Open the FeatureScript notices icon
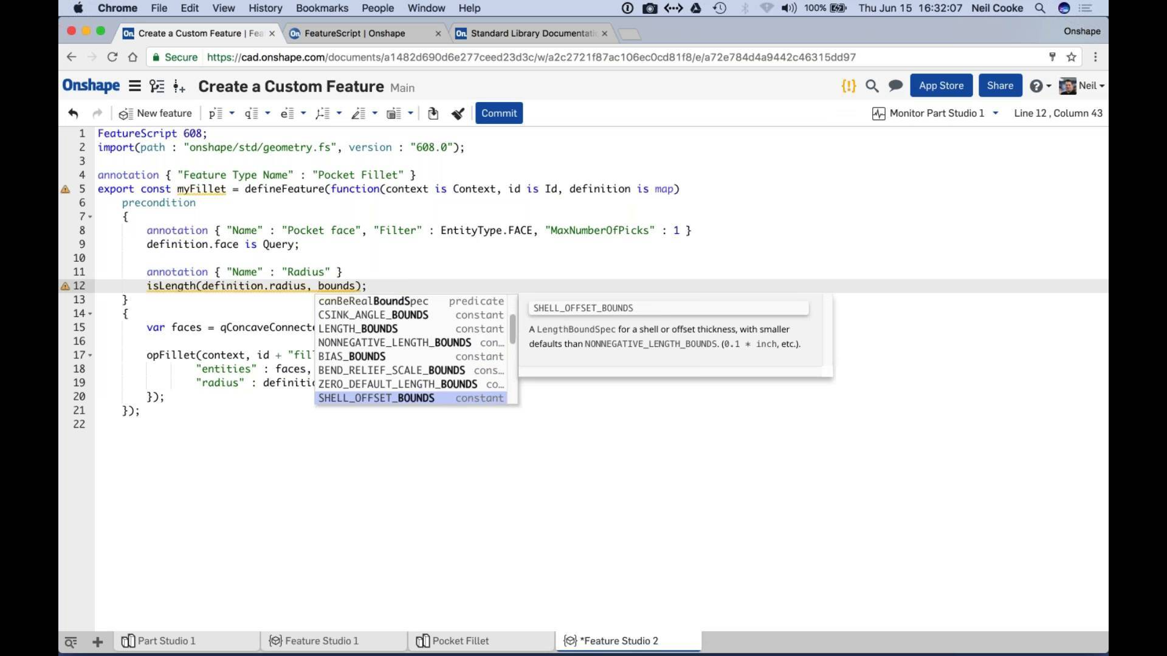Screen dimensions: 1167x656 [x=849, y=86]
